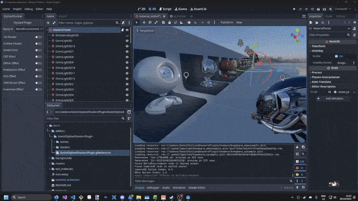The image size is (358, 201).
Task: Toggle the Outline Shader switch
Action: pyautogui.click(x=39, y=43)
